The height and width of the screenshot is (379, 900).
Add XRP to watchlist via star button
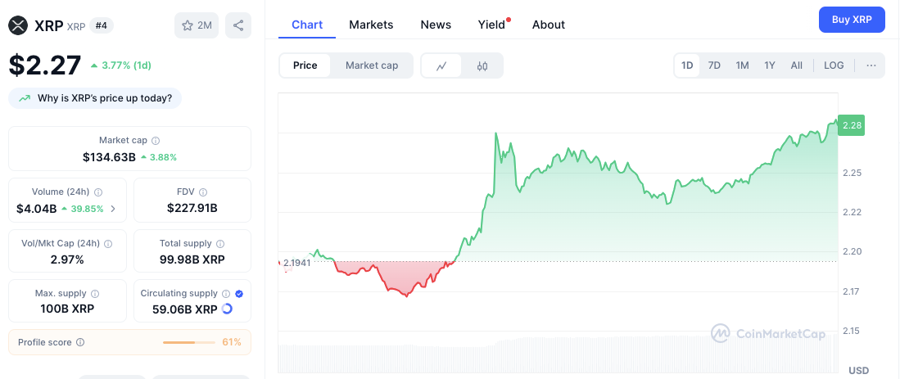[x=197, y=25]
